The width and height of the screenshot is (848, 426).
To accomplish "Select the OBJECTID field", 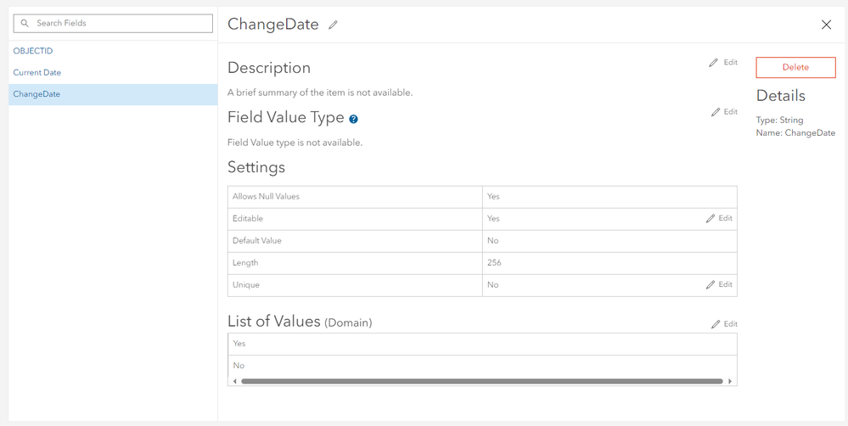I will tap(33, 51).
